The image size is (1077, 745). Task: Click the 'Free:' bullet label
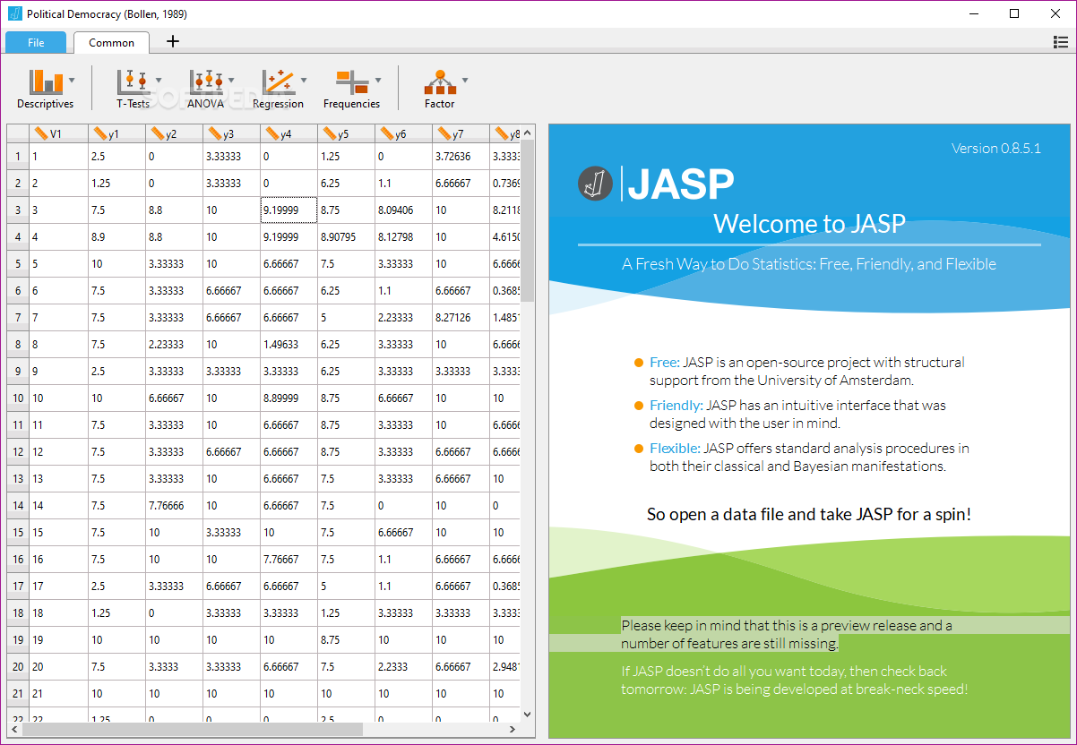(665, 363)
